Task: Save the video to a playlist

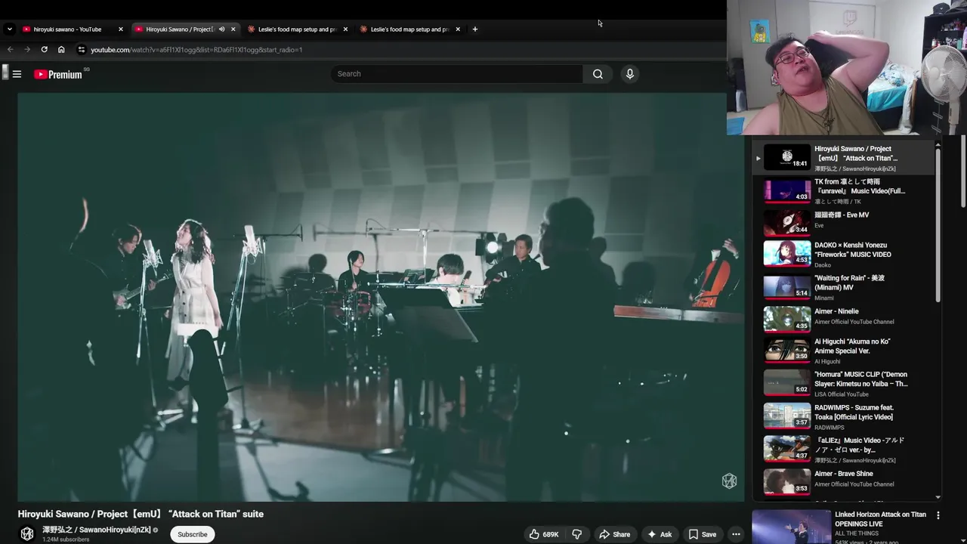Action: point(702,534)
